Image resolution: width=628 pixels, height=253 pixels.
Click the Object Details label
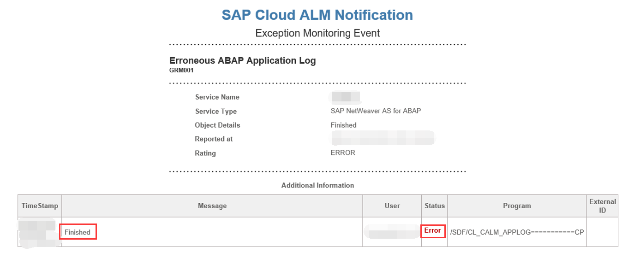[218, 125]
